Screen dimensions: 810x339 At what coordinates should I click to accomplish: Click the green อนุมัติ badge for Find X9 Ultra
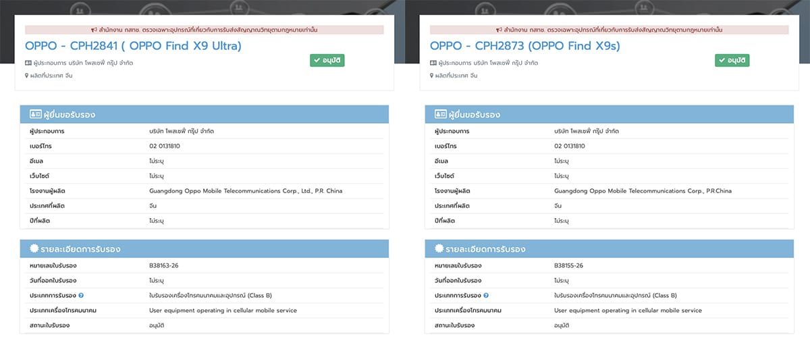[327, 60]
